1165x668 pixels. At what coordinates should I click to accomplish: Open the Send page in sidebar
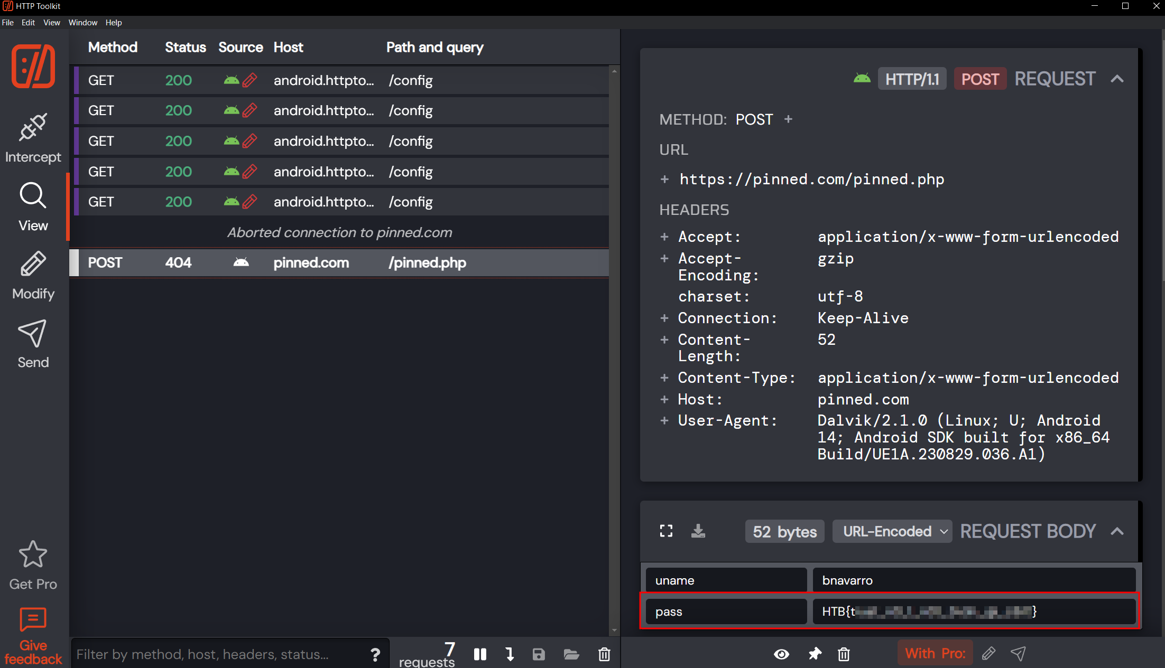pos(33,344)
